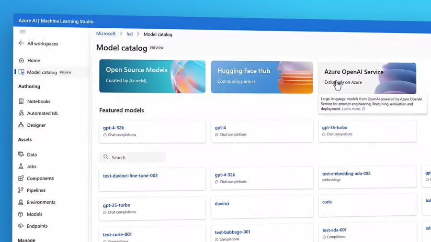Click the Notebooks icon in sidebar
Image resolution: width=431 pixels, height=242 pixels.
point(21,101)
